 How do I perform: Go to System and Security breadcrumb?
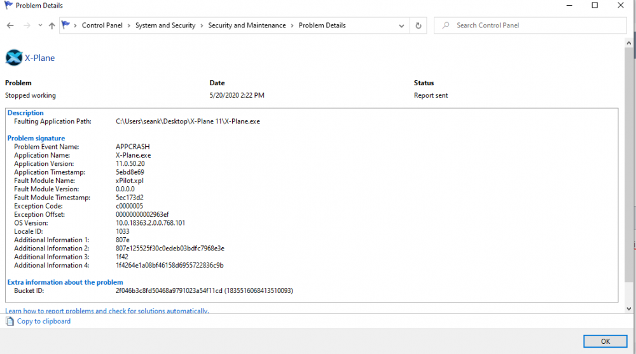165,25
